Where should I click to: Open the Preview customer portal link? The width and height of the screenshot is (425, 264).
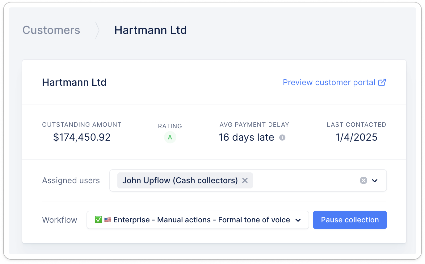[329, 82]
